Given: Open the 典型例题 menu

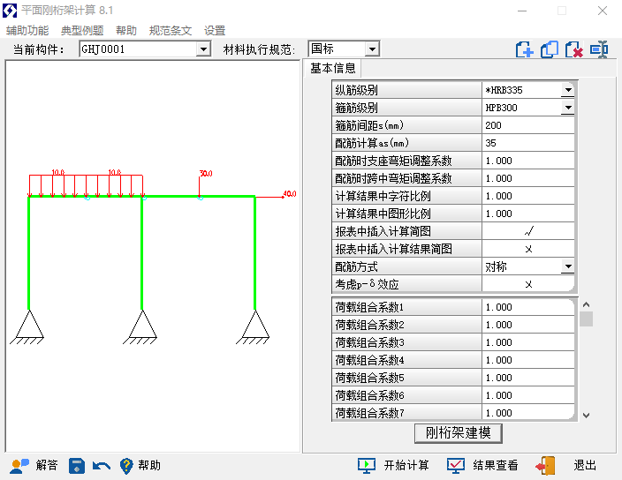Looking at the screenshot, I should pyautogui.click(x=81, y=30).
